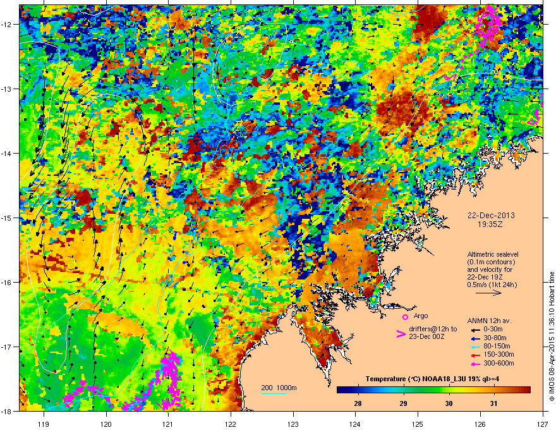Image resolution: width=556 pixels, height=430 pixels.
Task: Click the longitude axis label 123
Action: click(293, 424)
